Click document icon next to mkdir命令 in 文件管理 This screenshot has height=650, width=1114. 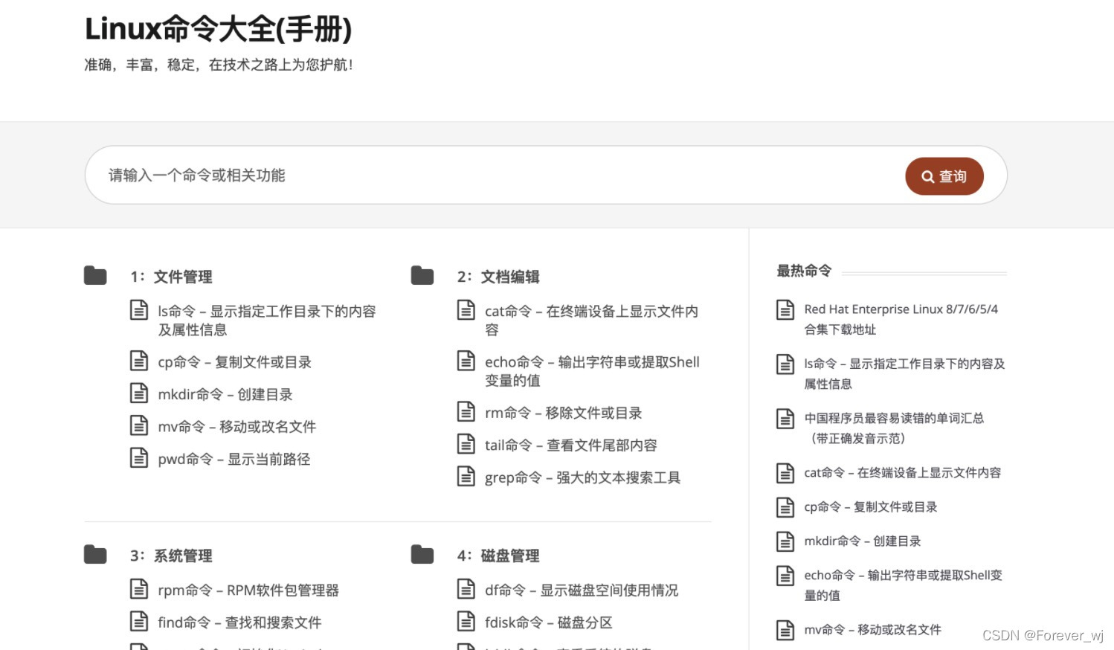139,393
